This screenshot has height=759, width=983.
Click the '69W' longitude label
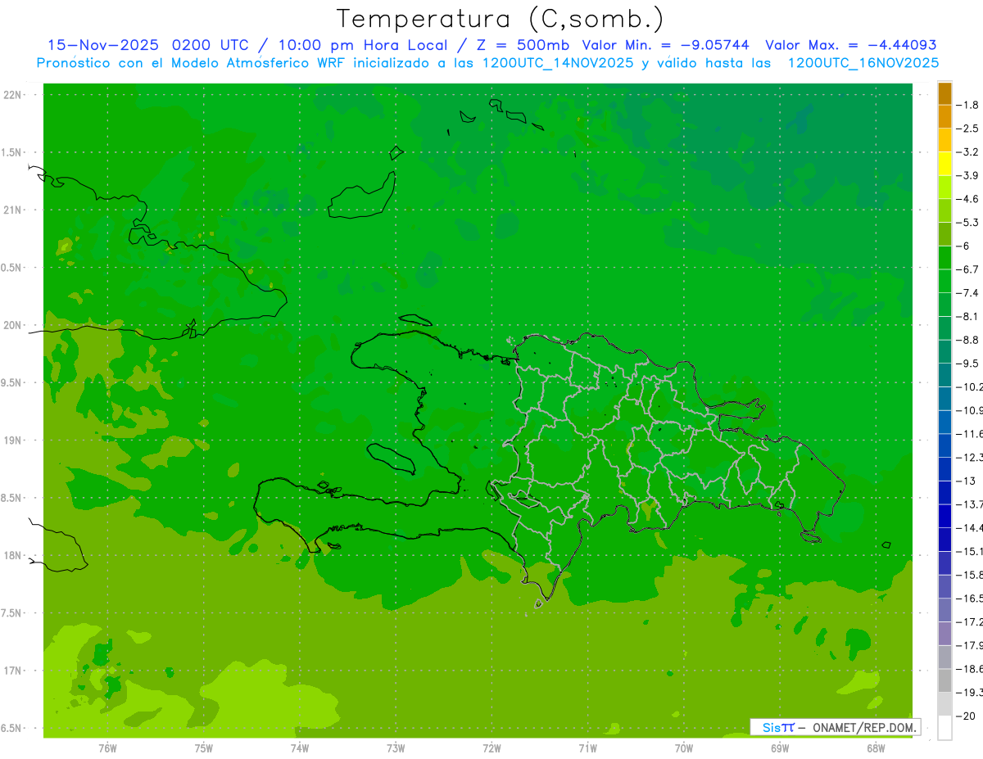(x=779, y=748)
